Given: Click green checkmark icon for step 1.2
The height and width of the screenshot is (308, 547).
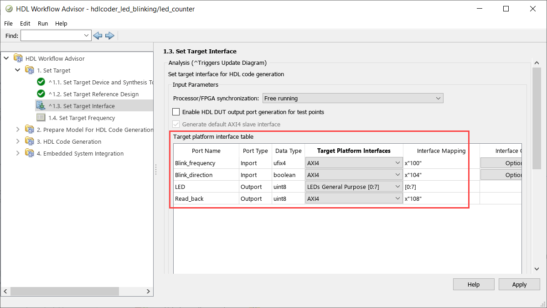Looking at the screenshot, I should pos(41,94).
